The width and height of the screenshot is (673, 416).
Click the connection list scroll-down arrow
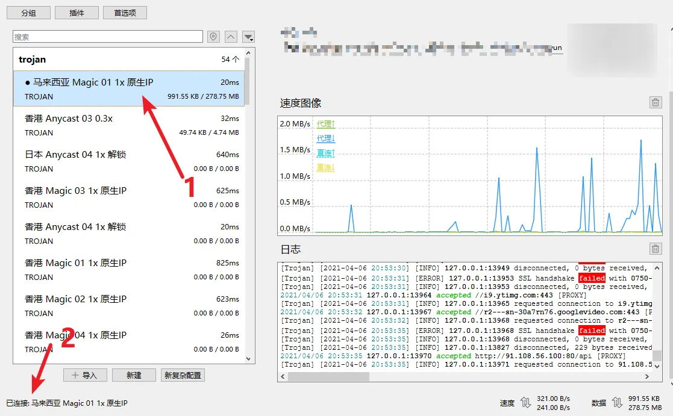[x=249, y=358]
